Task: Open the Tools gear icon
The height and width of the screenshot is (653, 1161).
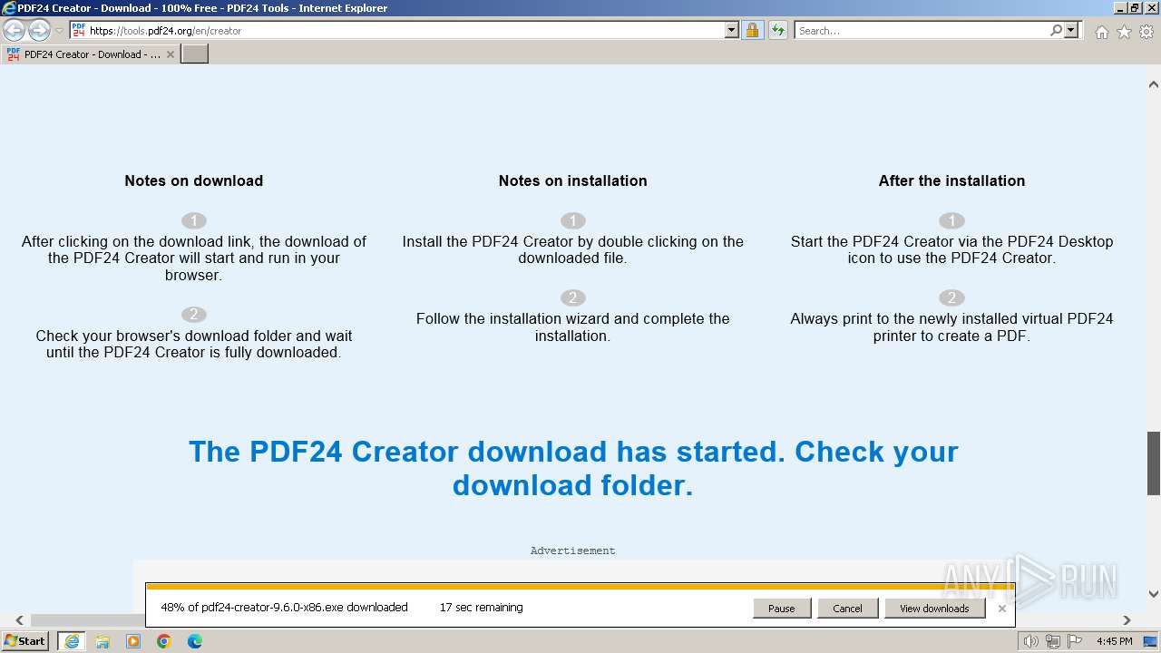Action: click(1146, 32)
